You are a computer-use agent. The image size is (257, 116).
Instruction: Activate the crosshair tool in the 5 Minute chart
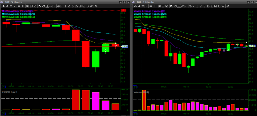point(47,6)
